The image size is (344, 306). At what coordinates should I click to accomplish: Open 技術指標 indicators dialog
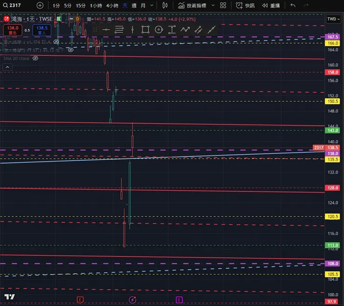point(192,6)
